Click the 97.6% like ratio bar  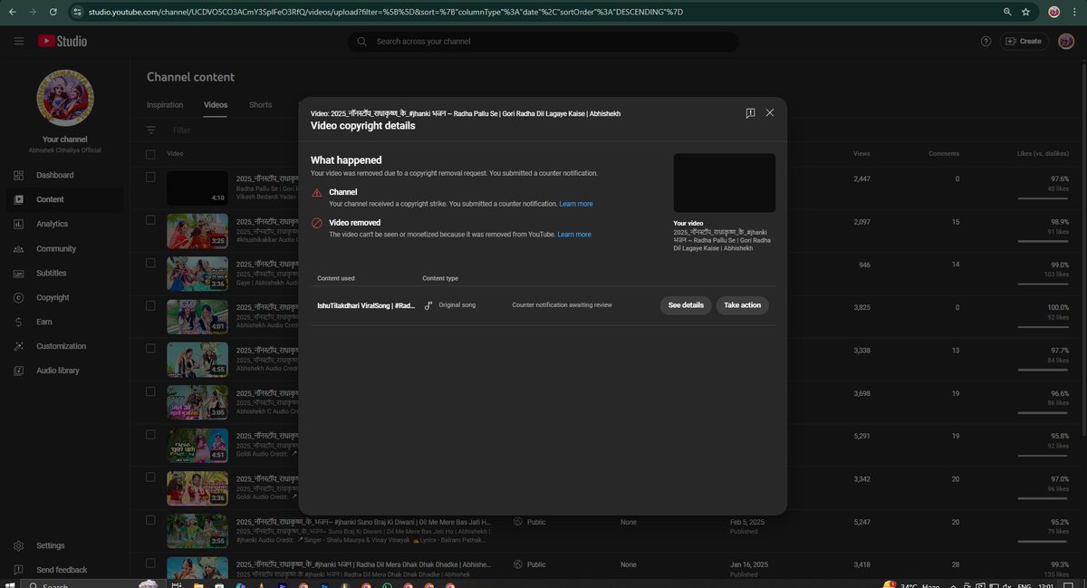coord(1044,198)
